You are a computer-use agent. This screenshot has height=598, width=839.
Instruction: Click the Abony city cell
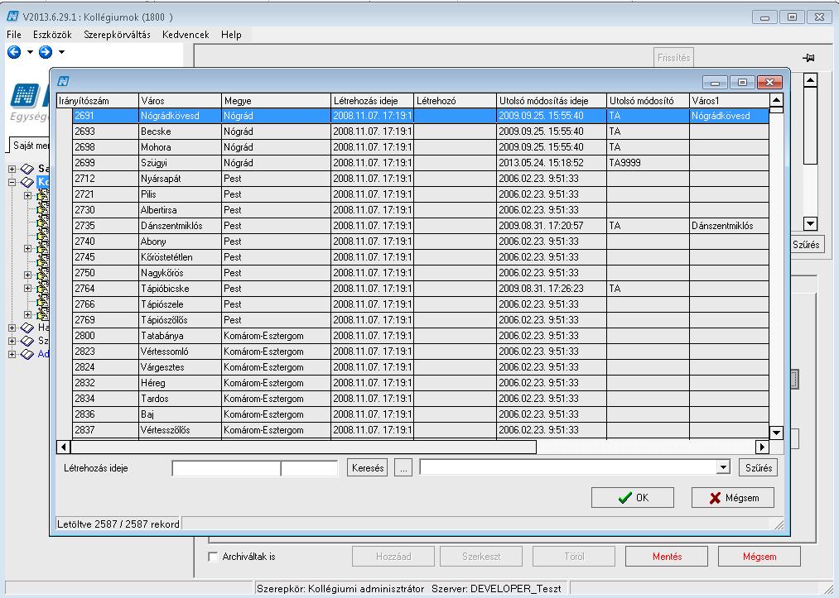(x=180, y=242)
